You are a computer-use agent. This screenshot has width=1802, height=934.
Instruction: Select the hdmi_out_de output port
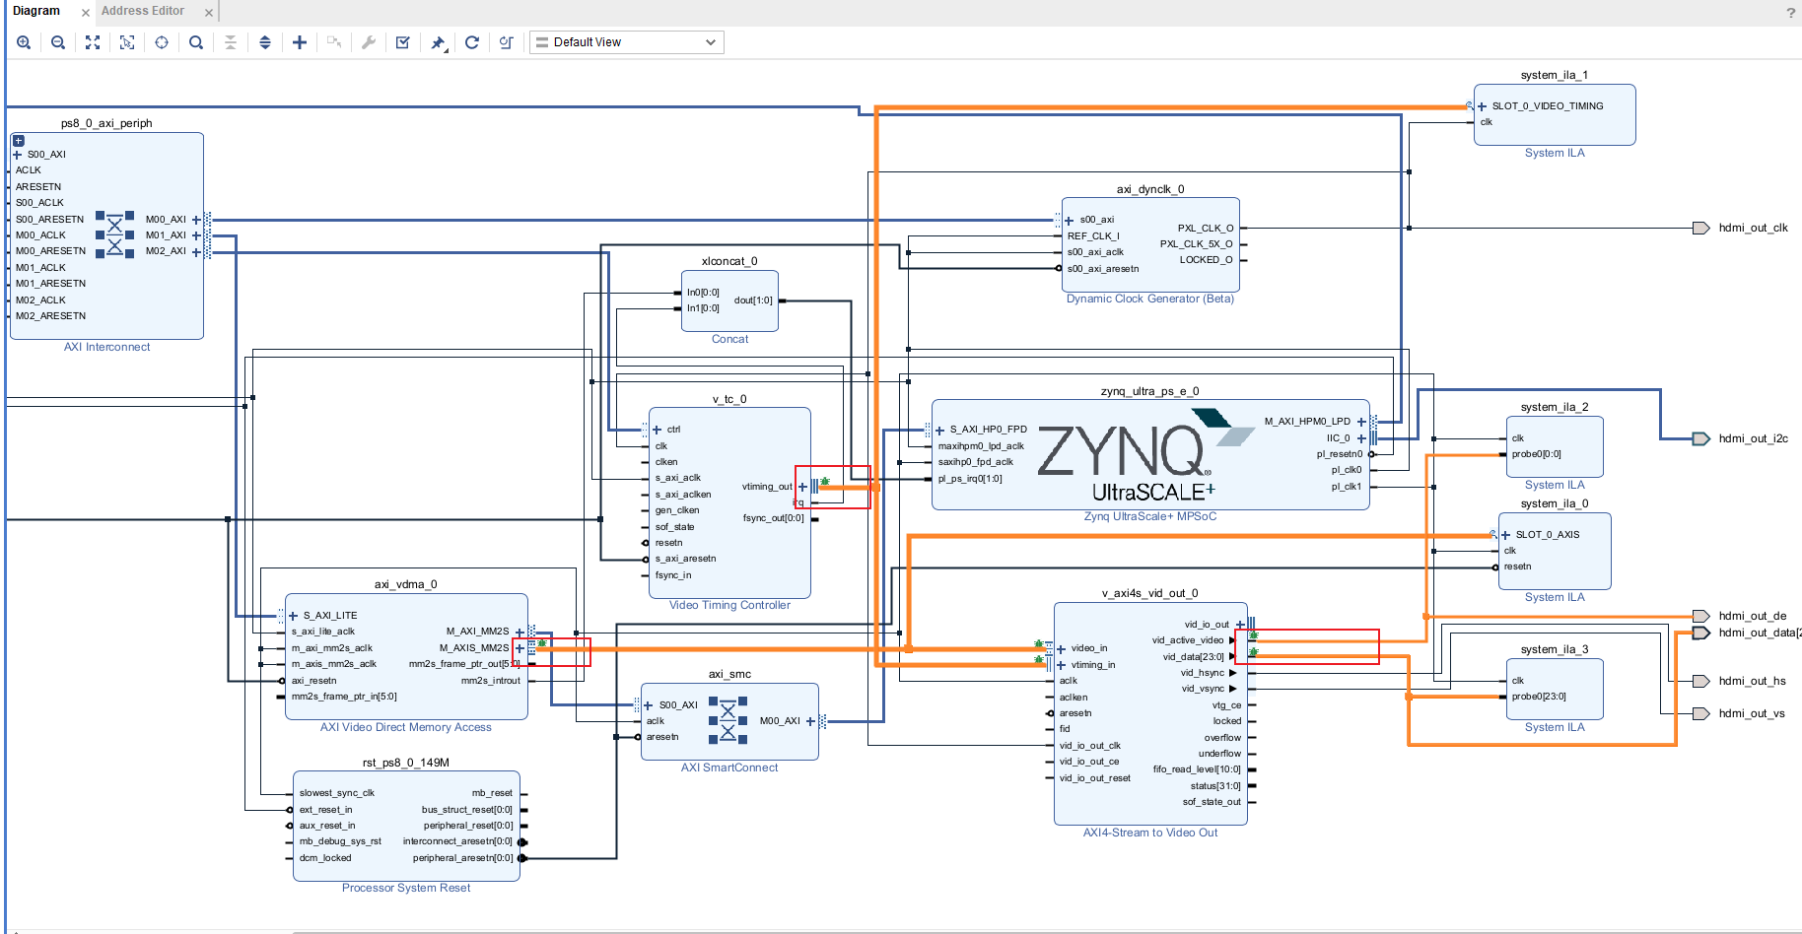tap(1701, 617)
